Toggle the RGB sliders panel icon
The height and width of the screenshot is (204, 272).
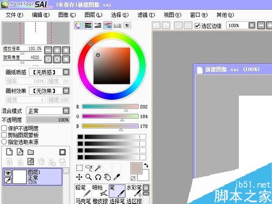point(88,26)
